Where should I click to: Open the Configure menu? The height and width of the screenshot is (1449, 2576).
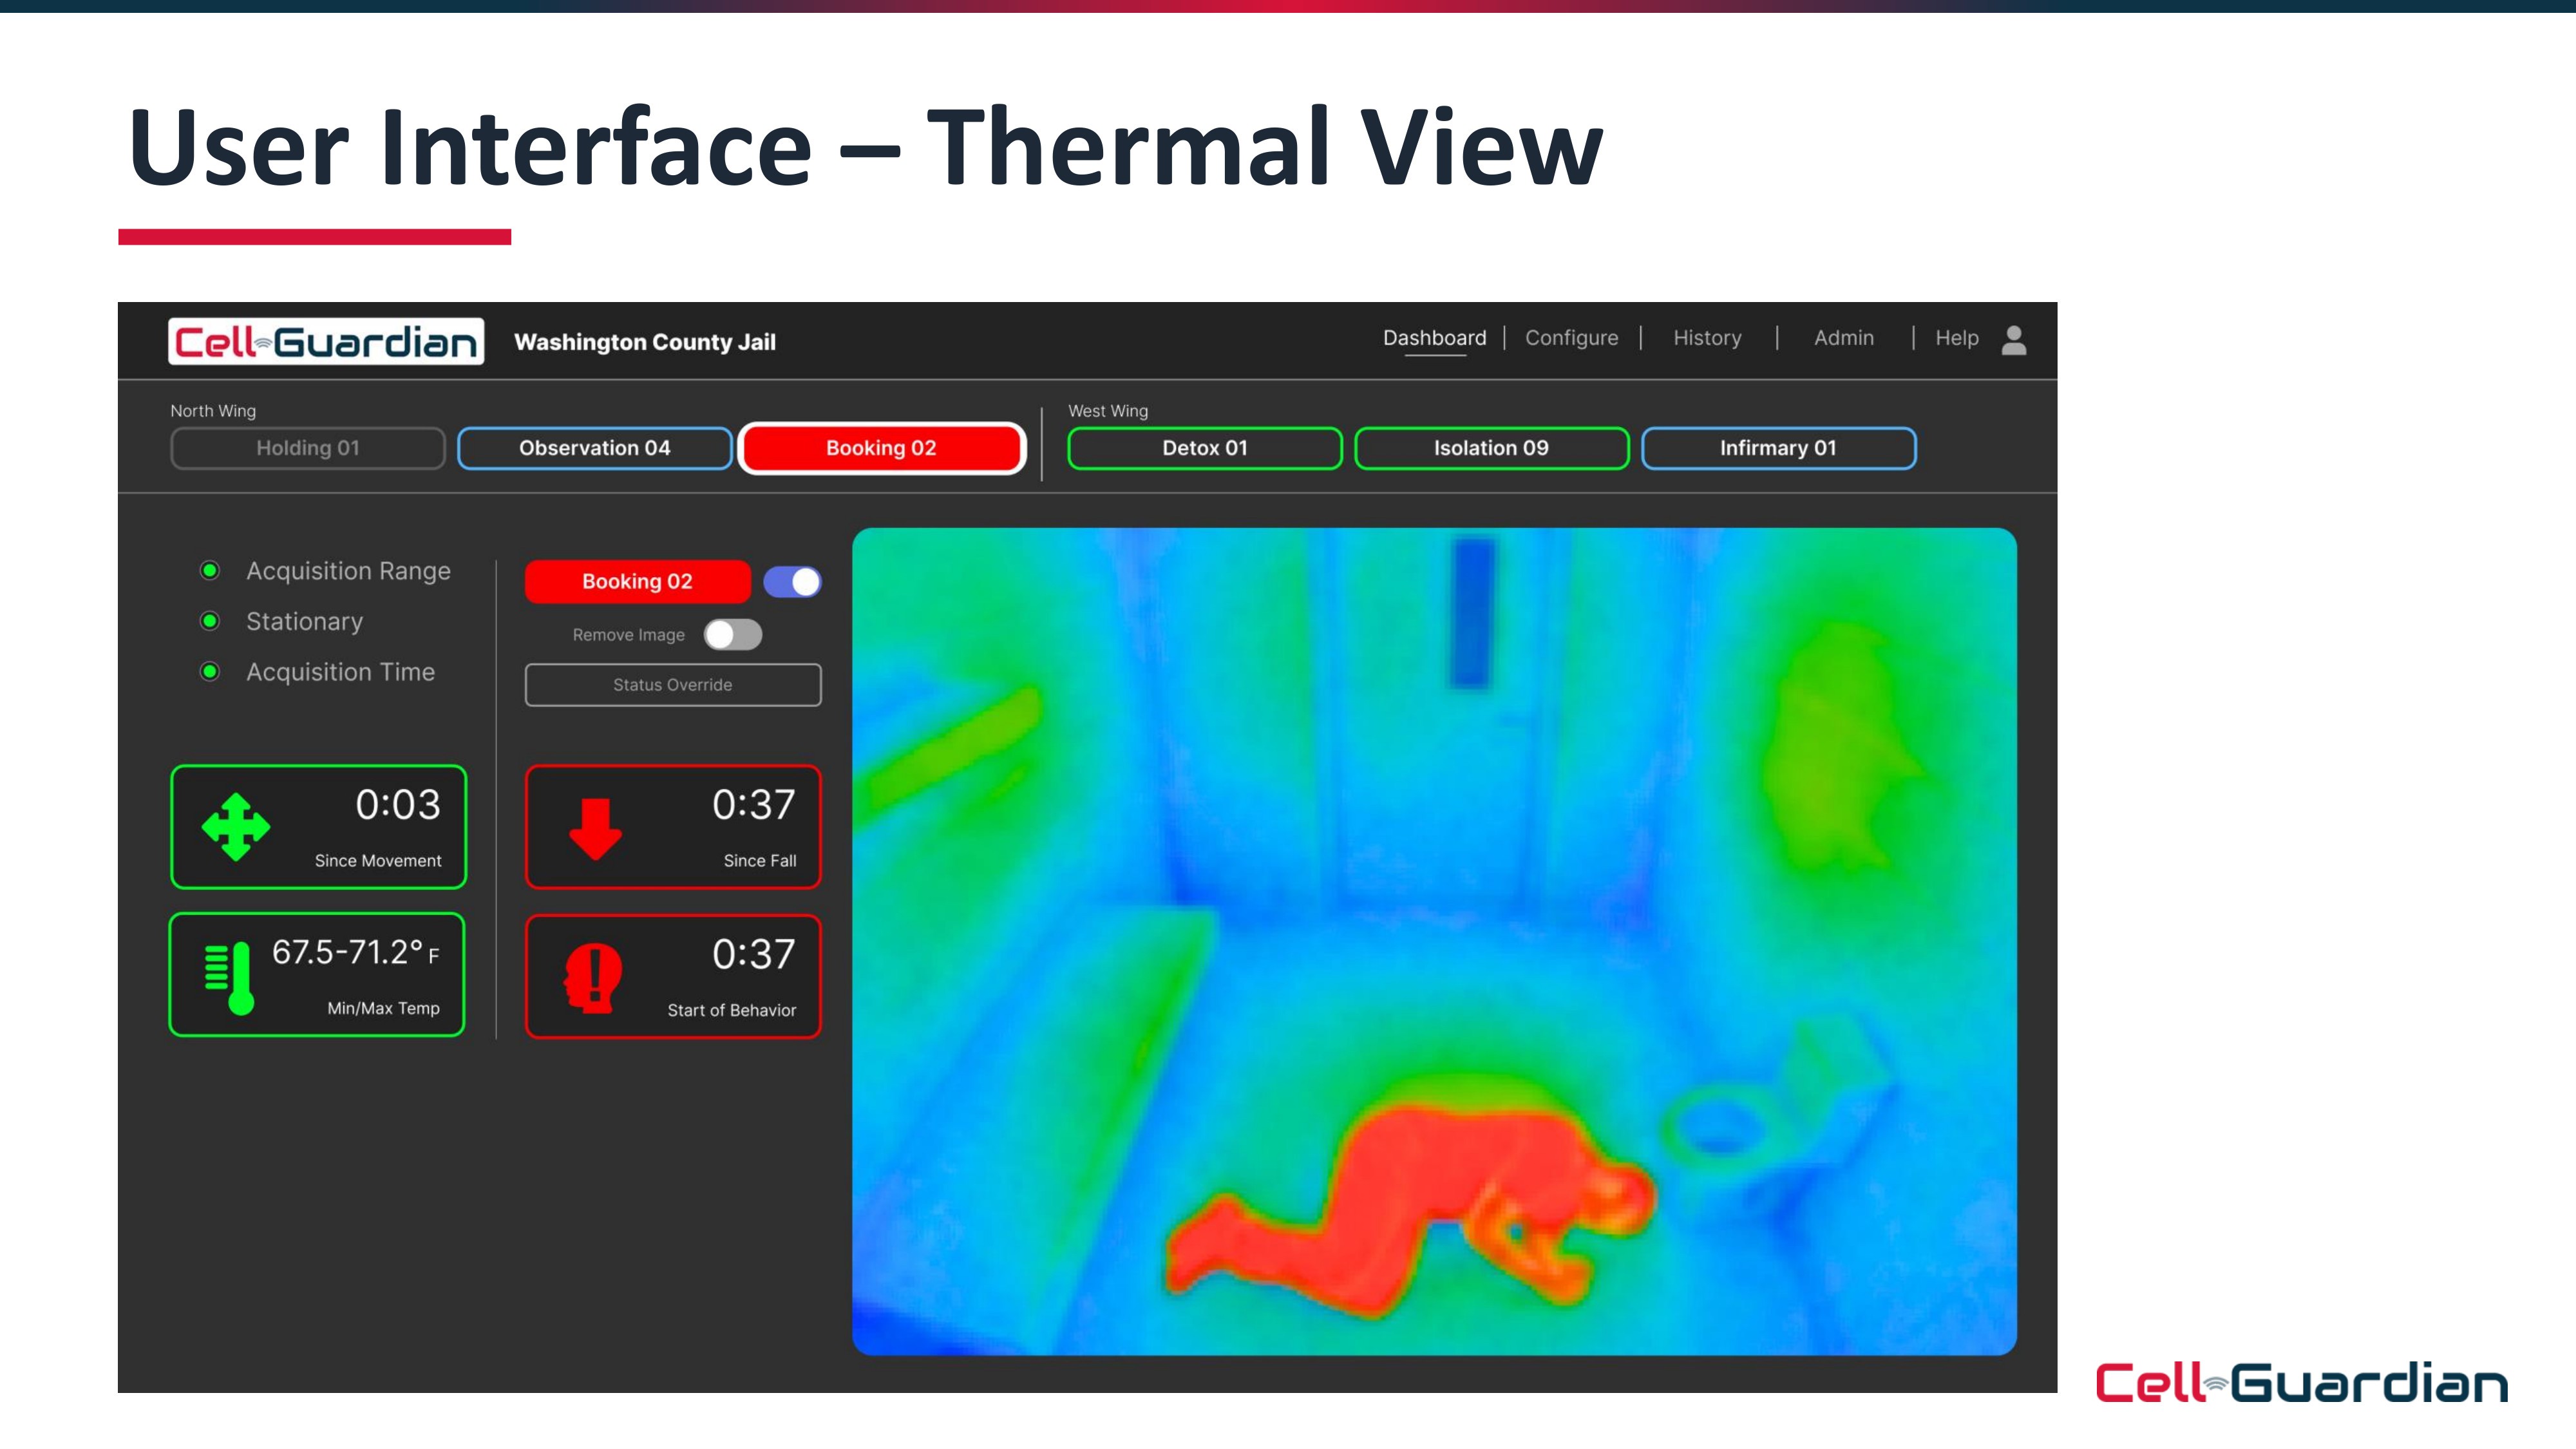(x=1571, y=338)
